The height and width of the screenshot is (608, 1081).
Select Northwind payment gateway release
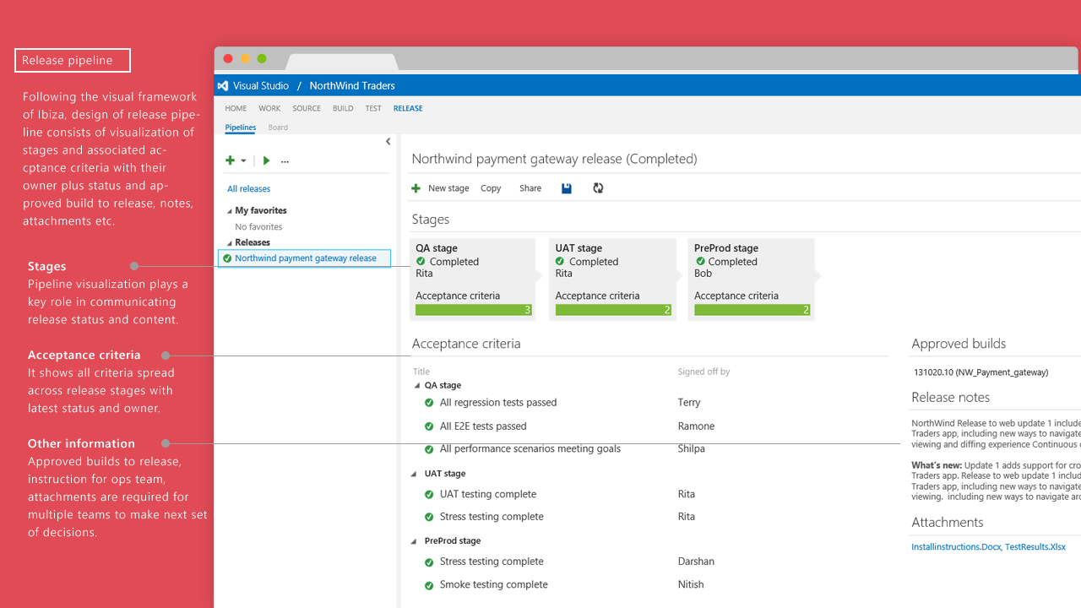(x=304, y=258)
